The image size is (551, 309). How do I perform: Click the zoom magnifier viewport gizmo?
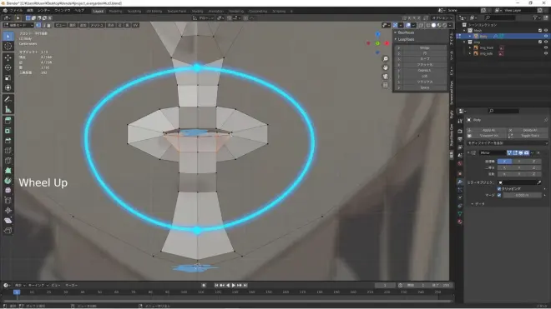point(385,58)
